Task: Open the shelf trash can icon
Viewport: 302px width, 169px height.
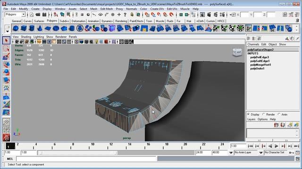Action: click(297, 21)
